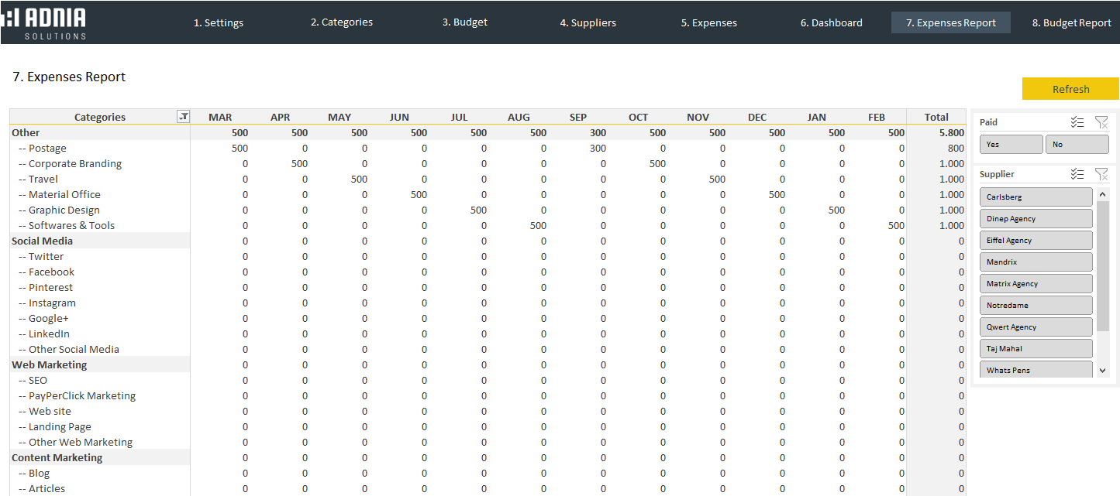The image size is (1120, 496).
Task: Choose Taj Mahal in the Supplier slicer
Action: click(1036, 349)
